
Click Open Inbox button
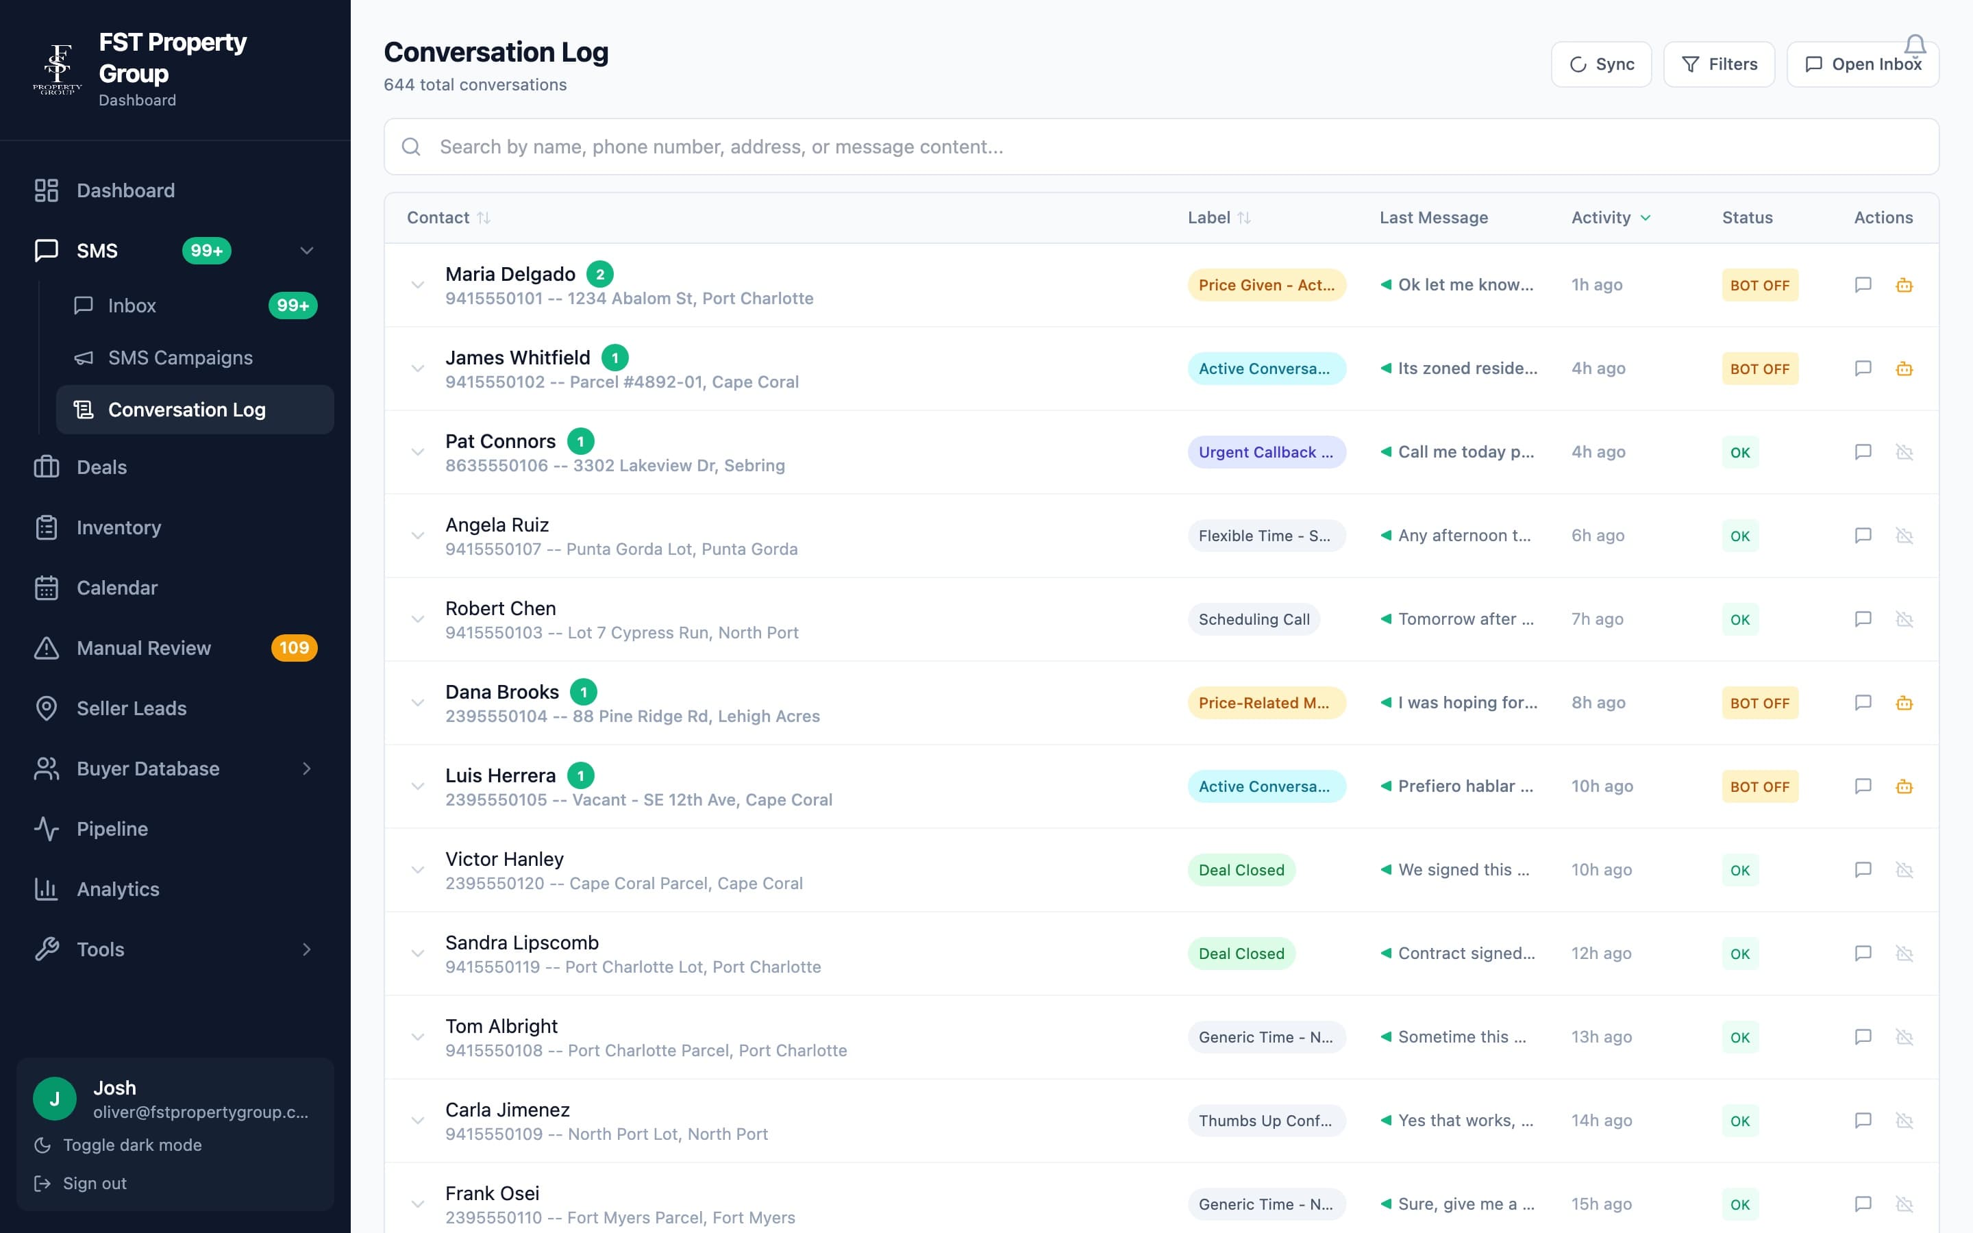pyautogui.click(x=1862, y=64)
